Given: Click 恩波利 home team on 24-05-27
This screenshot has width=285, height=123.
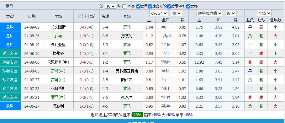Looking at the screenshot, I should [x=58, y=106].
